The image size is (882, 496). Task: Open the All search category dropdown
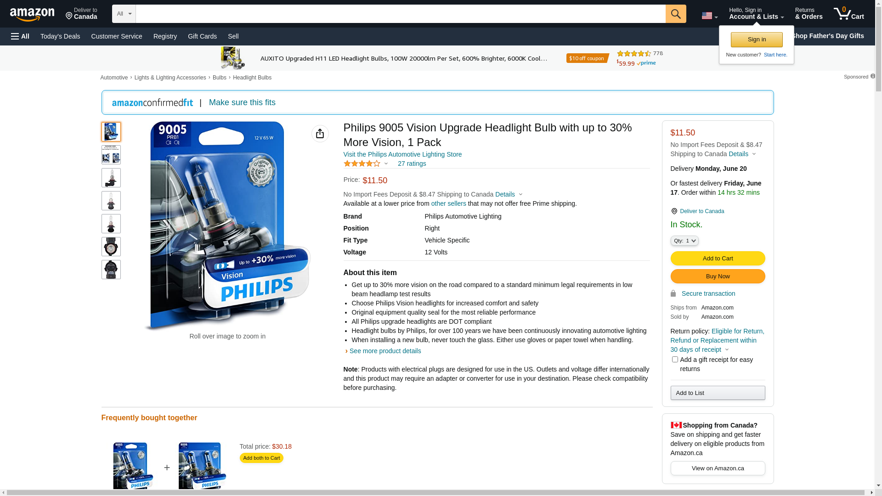tap(124, 14)
